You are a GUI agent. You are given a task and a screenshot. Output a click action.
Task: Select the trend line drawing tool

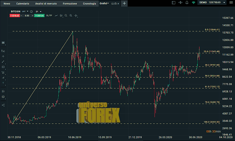(3, 61)
